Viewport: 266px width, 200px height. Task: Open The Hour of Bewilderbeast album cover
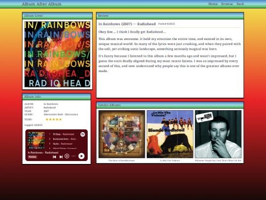tap(122, 134)
